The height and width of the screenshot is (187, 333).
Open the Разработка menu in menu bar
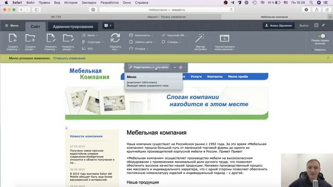pyautogui.click(x=109, y=3)
